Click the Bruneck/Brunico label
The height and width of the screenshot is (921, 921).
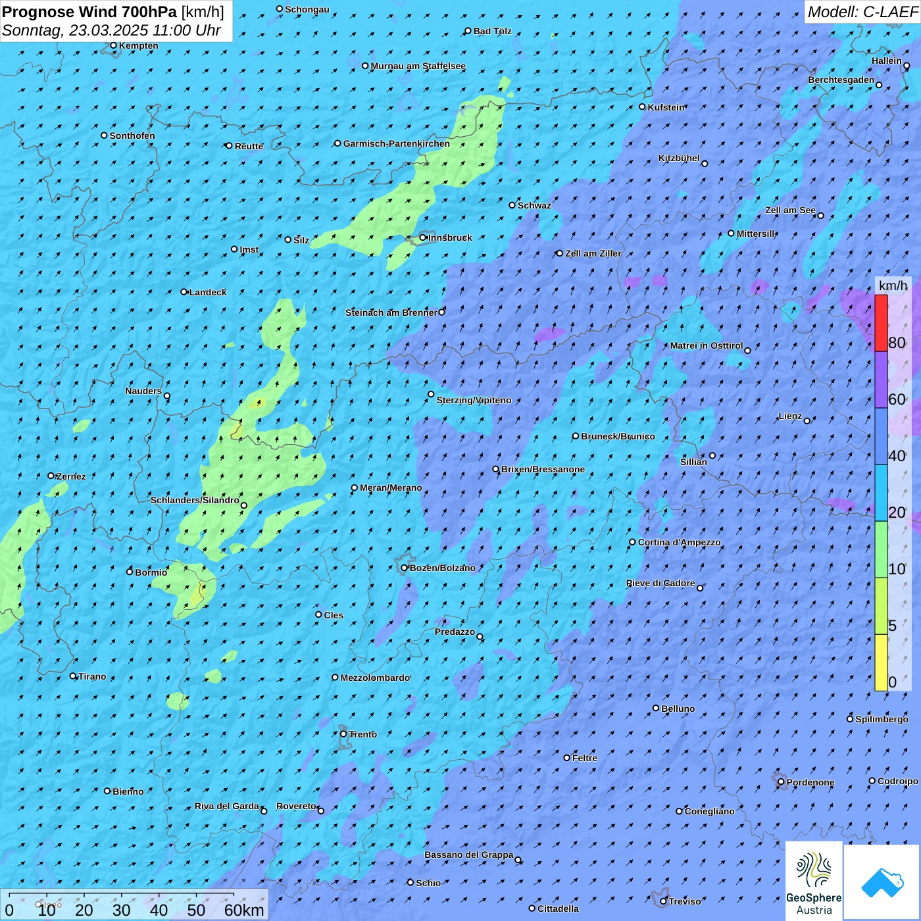[618, 436]
